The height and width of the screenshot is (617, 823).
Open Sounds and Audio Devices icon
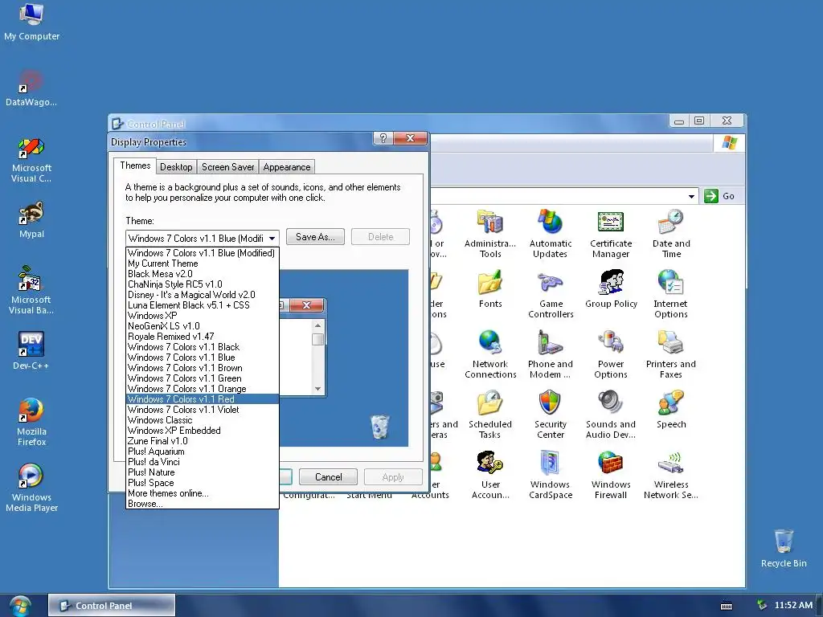[x=611, y=415]
